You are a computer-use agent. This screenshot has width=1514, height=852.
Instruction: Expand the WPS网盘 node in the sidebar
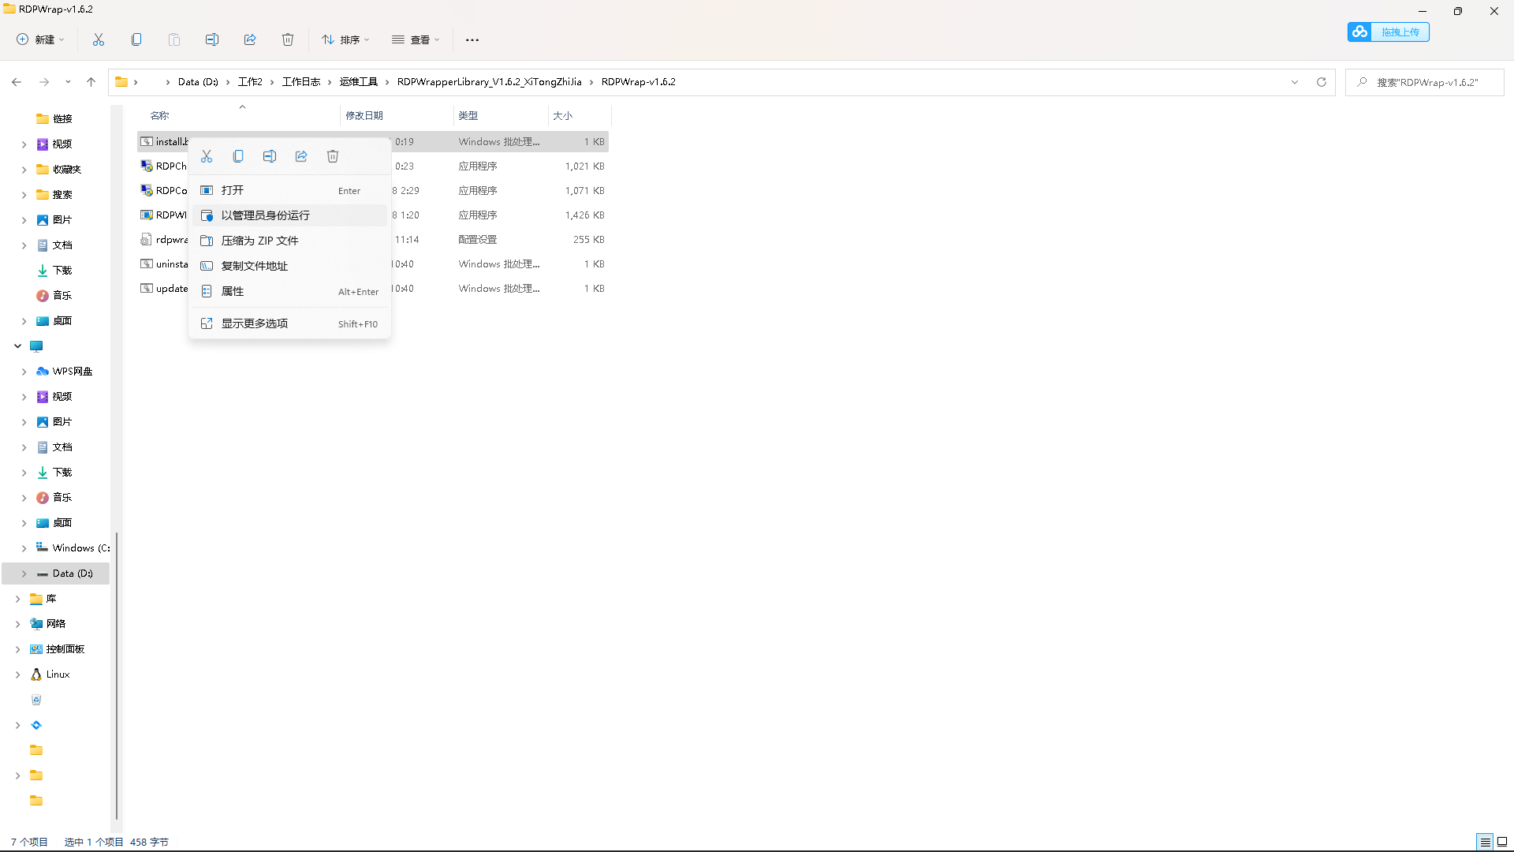pos(24,372)
